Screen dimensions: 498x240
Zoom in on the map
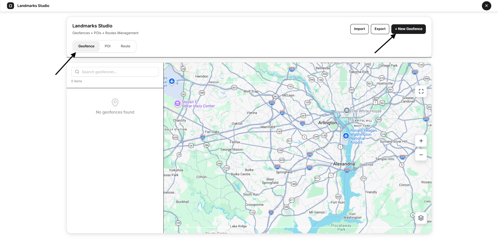click(x=421, y=141)
